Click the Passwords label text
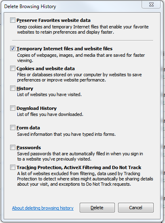The width and height of the screenshot is (165, 223). (29, 148)
